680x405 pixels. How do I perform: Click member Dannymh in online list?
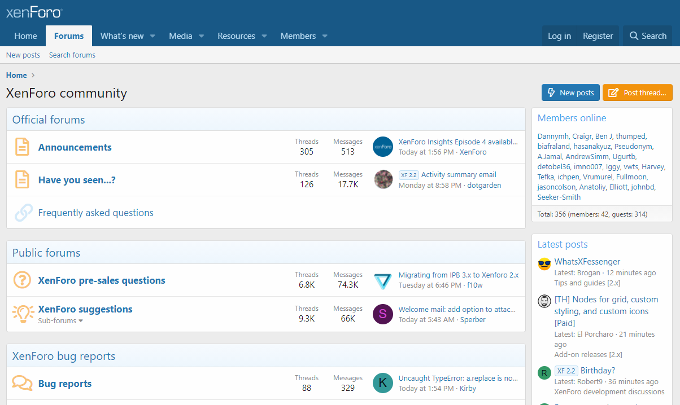click(x=553, y=136)
